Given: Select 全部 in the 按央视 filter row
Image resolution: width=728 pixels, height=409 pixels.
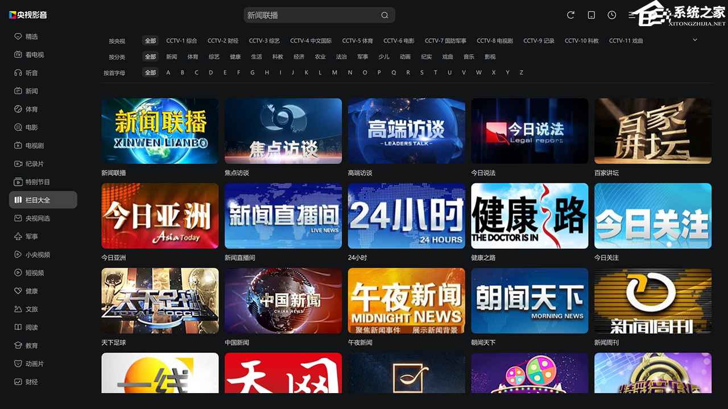Looking at the screenshot, I should 150,41.
